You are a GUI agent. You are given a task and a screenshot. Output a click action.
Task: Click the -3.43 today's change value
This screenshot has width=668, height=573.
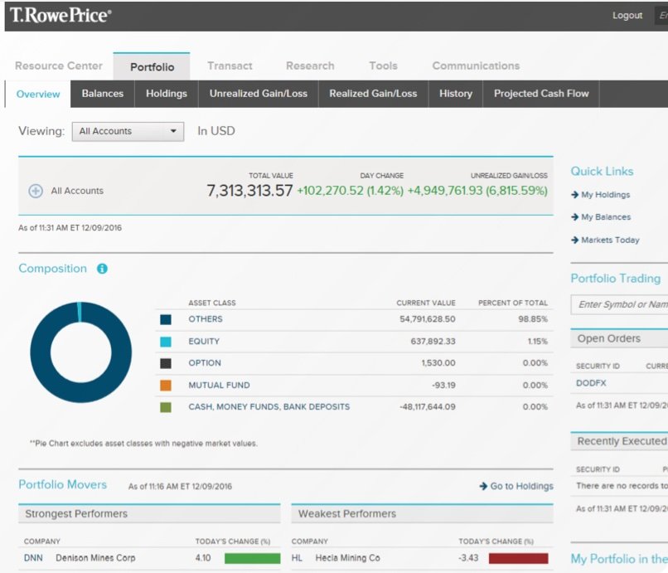pos(468,558)
